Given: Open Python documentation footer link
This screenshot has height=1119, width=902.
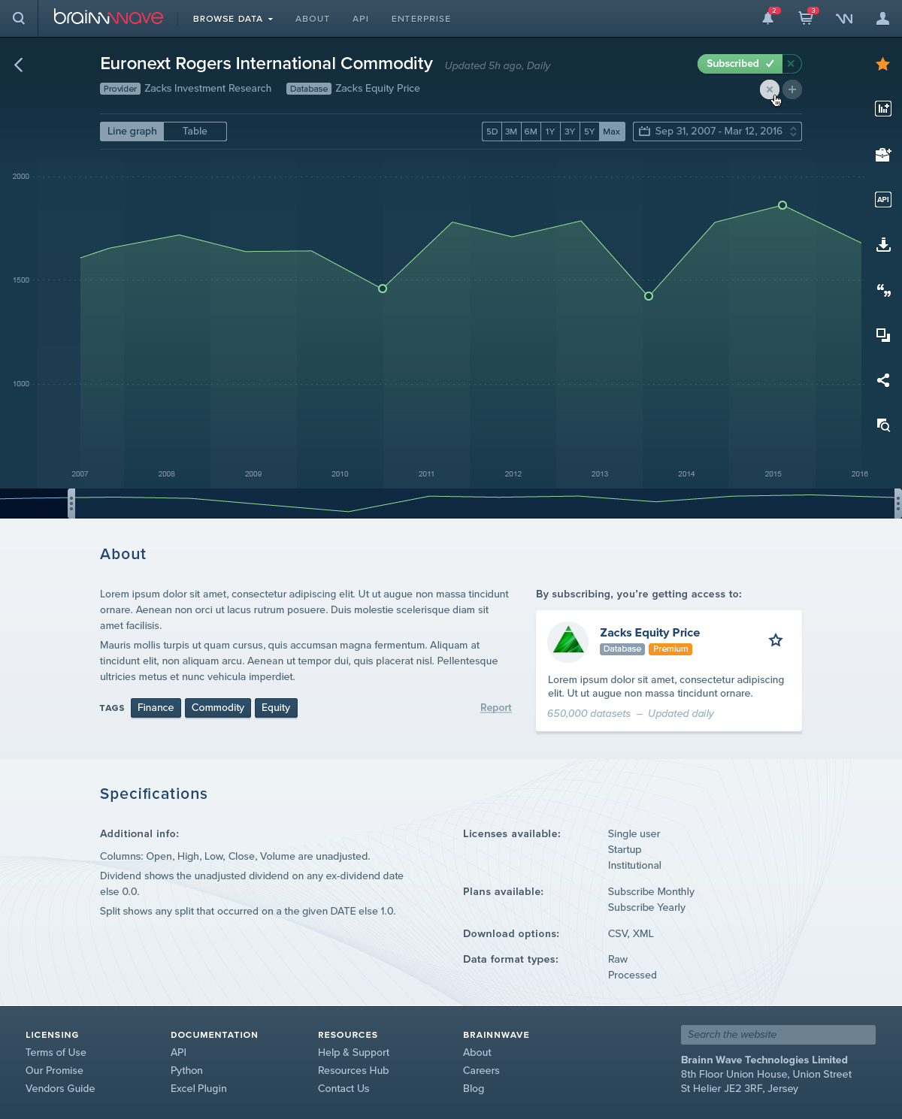Looking at the screenshot, I should click(186, 1071).
